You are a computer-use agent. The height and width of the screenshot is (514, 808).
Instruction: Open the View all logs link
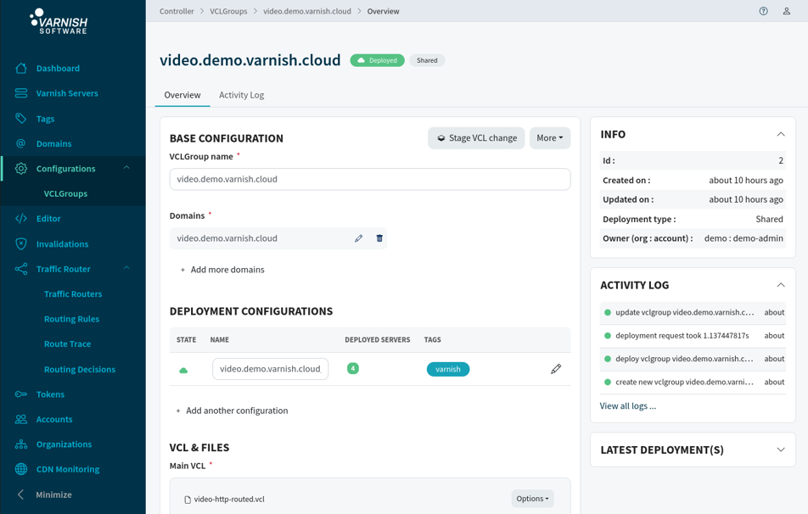tap(628, 405)
